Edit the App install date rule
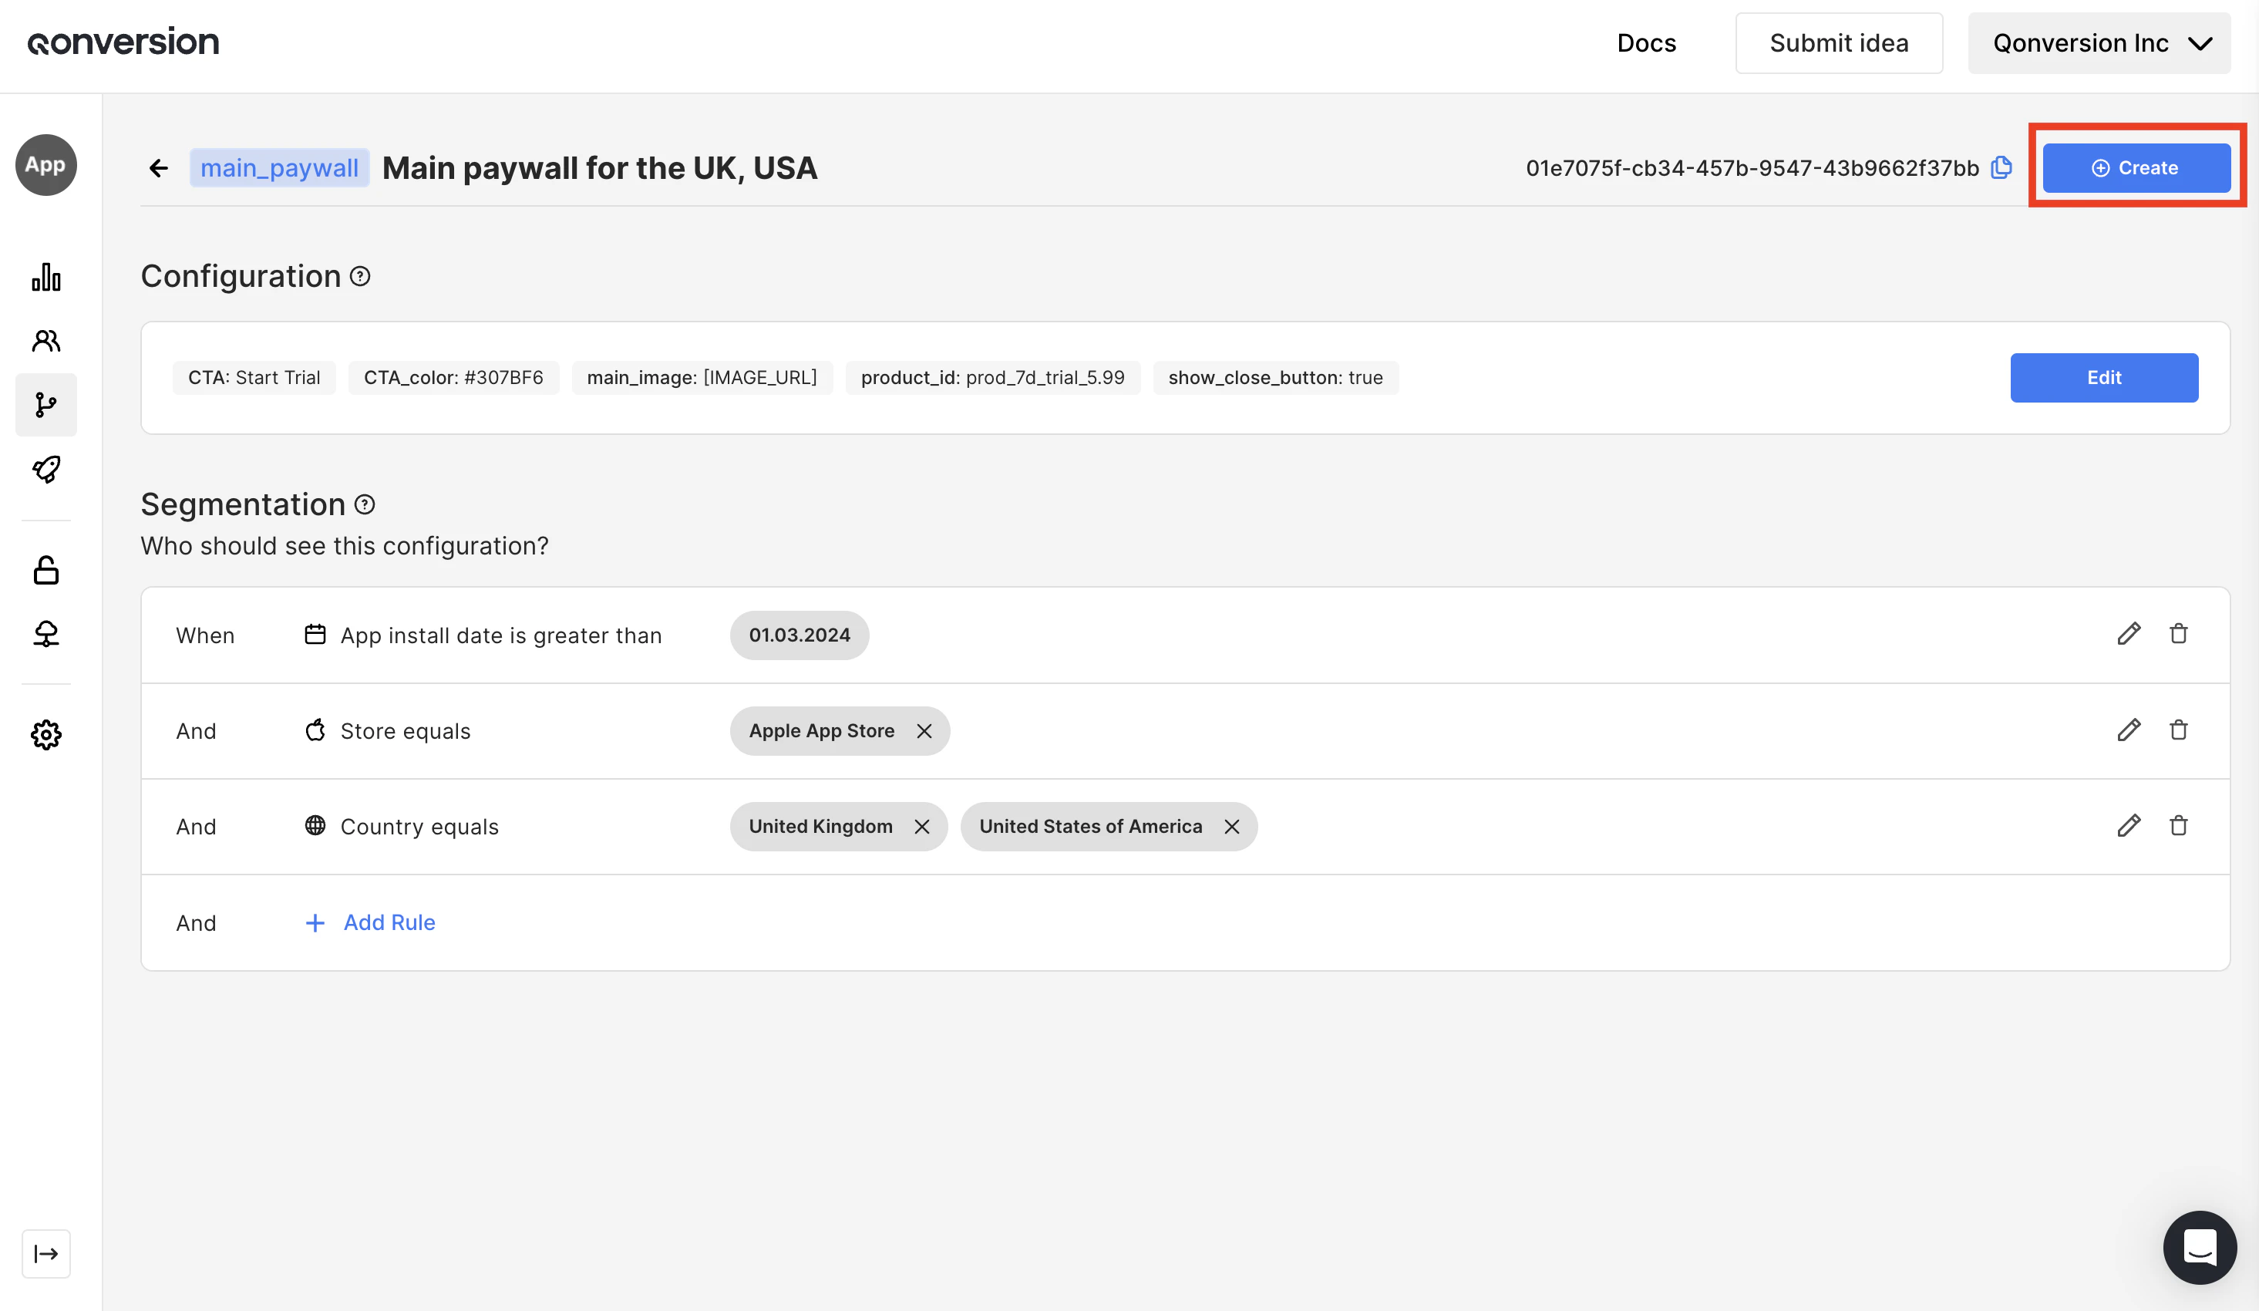Image resolution: width=2259 pixels, height=1311 pixels. tap(2128, 634)
